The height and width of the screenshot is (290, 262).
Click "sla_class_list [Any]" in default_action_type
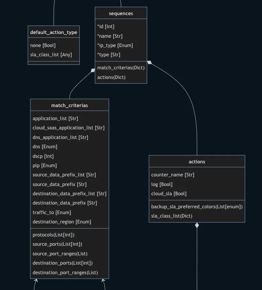pyautogui.click(x=51, y=55)
